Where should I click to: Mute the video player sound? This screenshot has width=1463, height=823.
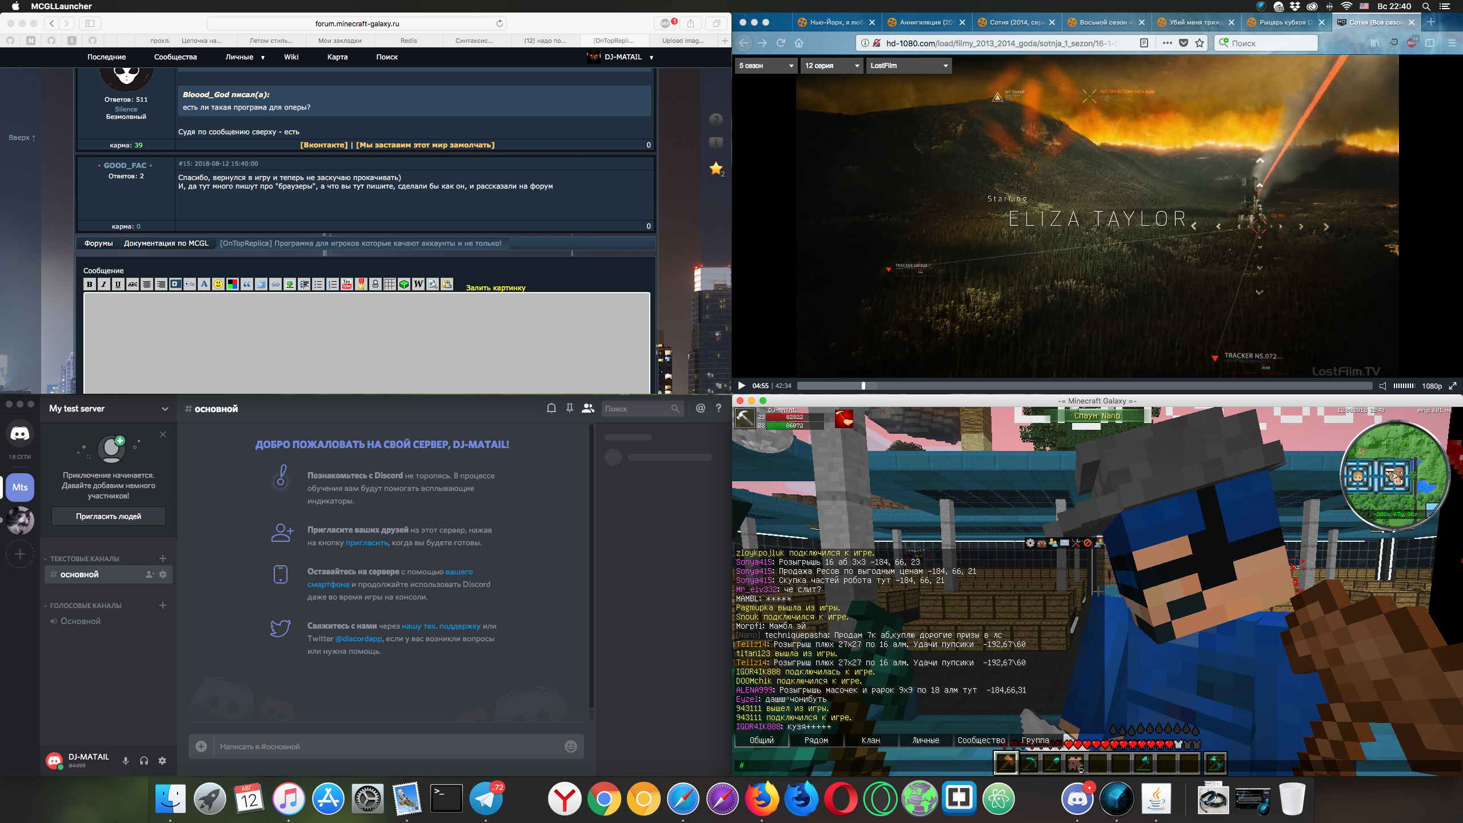click(1382, 386)
